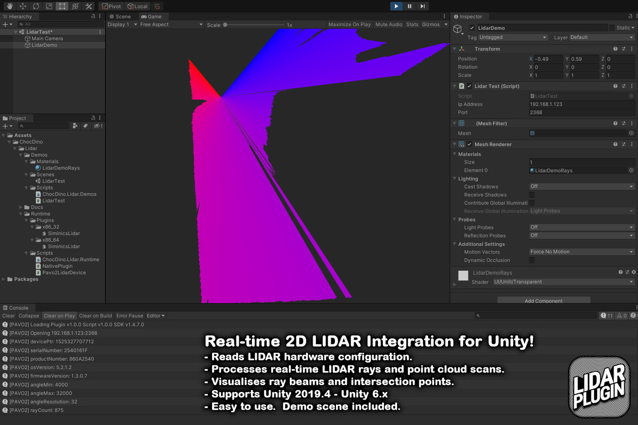Screen dimensions: 638x425
Task: Open the Cast Shadows dropdown
Action: point(582,187)
